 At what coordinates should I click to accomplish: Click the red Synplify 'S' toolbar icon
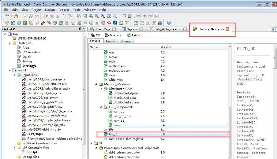(109, 23)
